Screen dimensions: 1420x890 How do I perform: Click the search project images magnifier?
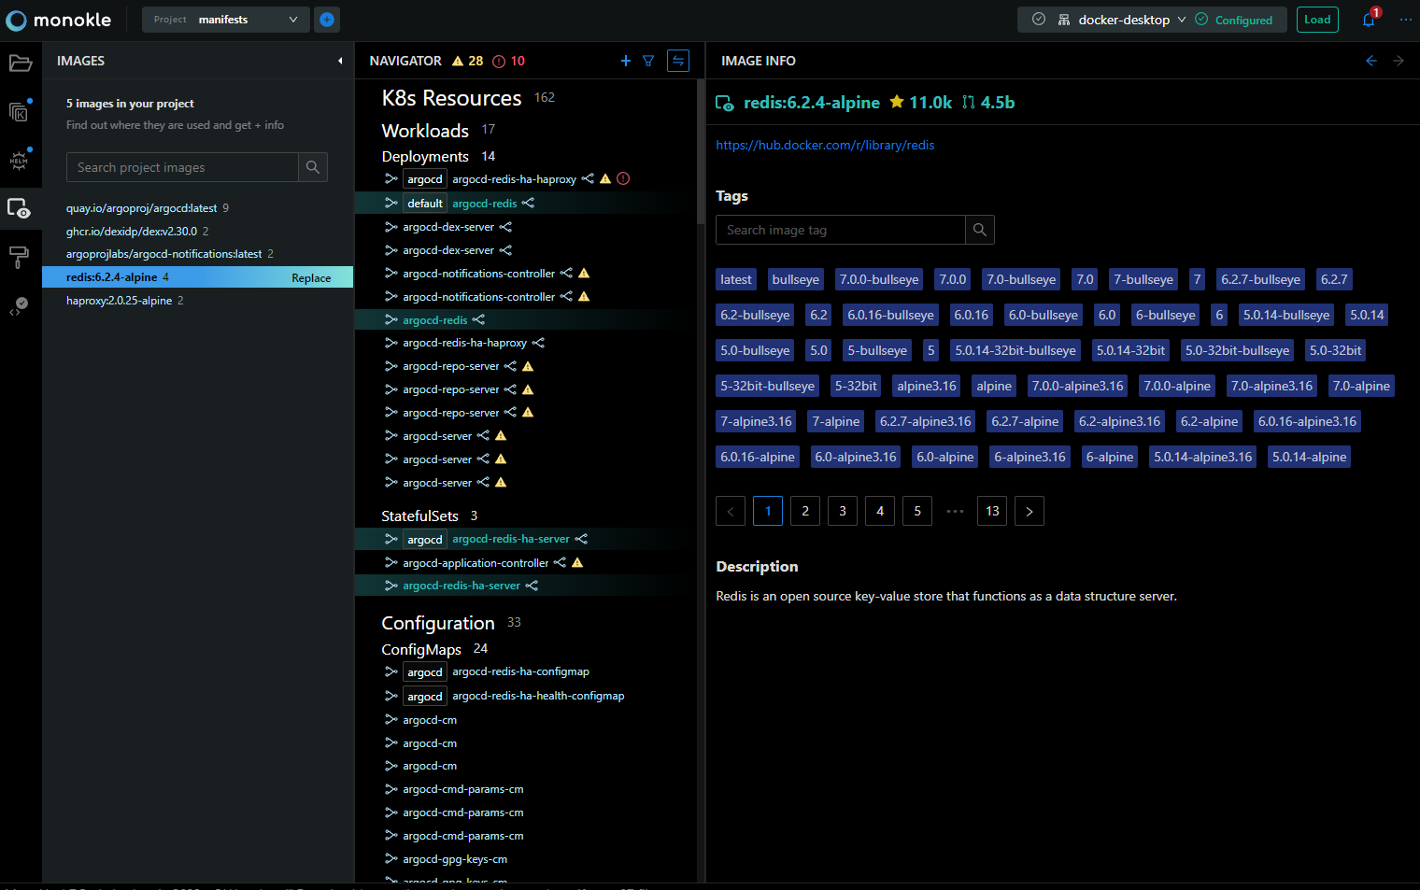click(313, 167)
